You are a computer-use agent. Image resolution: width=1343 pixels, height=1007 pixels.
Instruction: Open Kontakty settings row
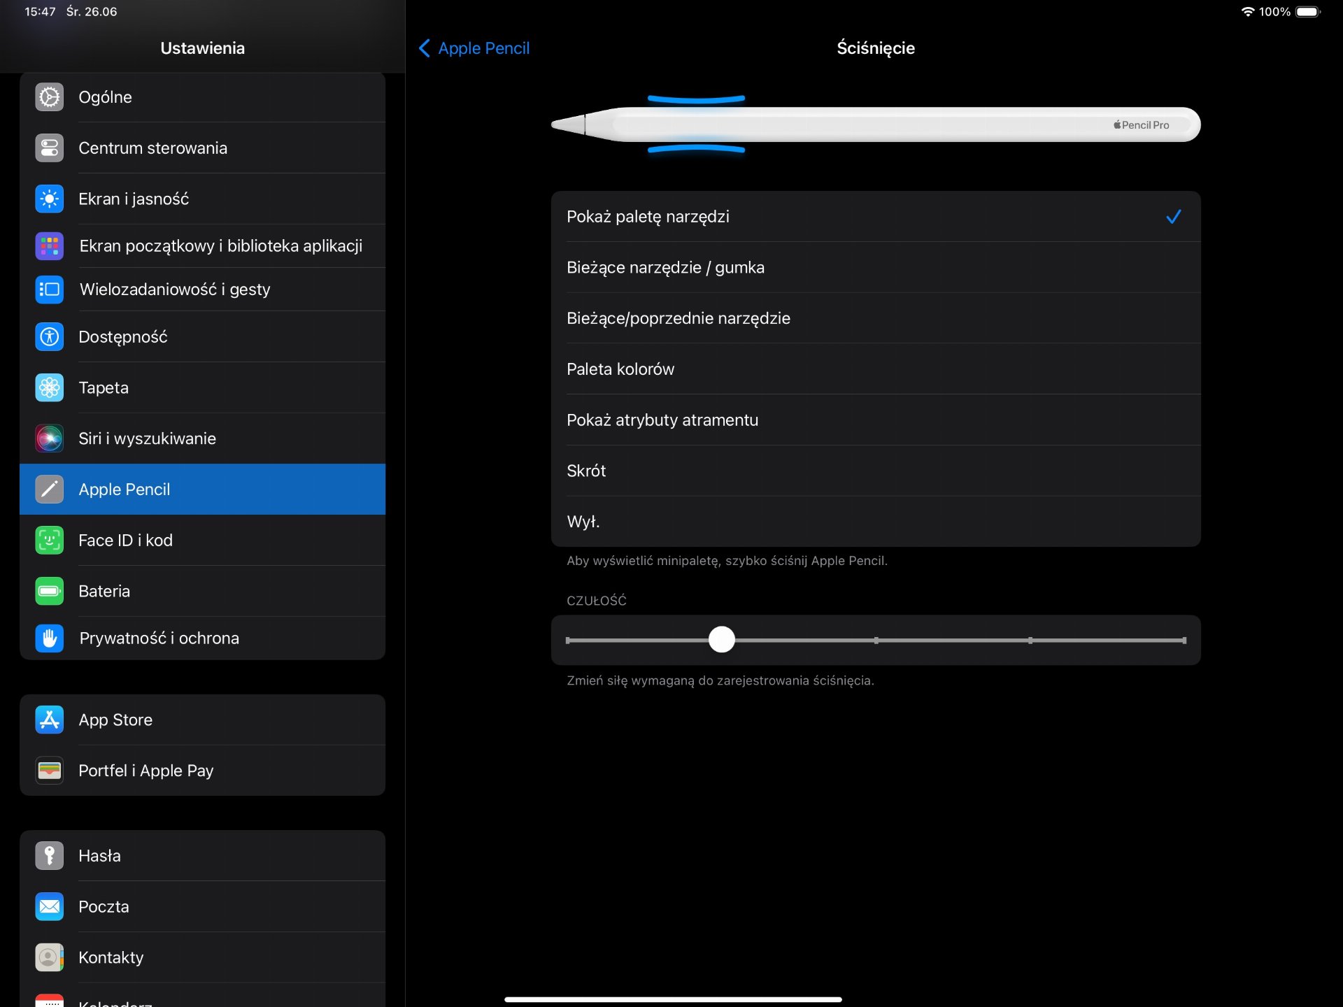[202, 958]
